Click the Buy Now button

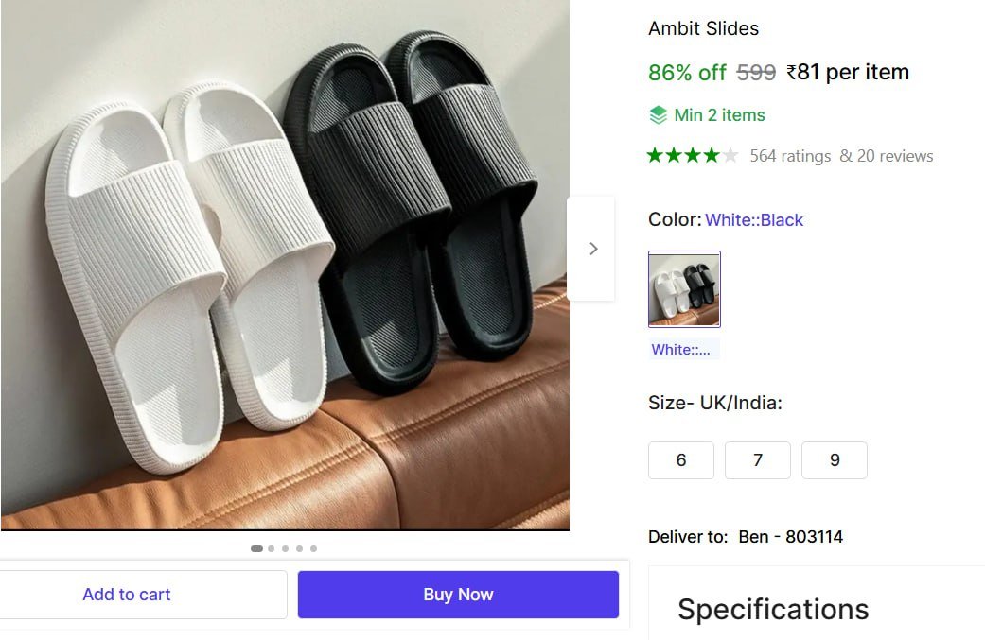tap(457, 594)
